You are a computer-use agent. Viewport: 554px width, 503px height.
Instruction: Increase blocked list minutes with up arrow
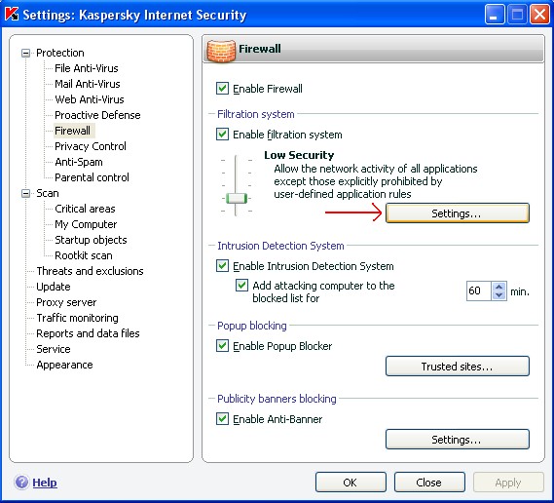499,287
